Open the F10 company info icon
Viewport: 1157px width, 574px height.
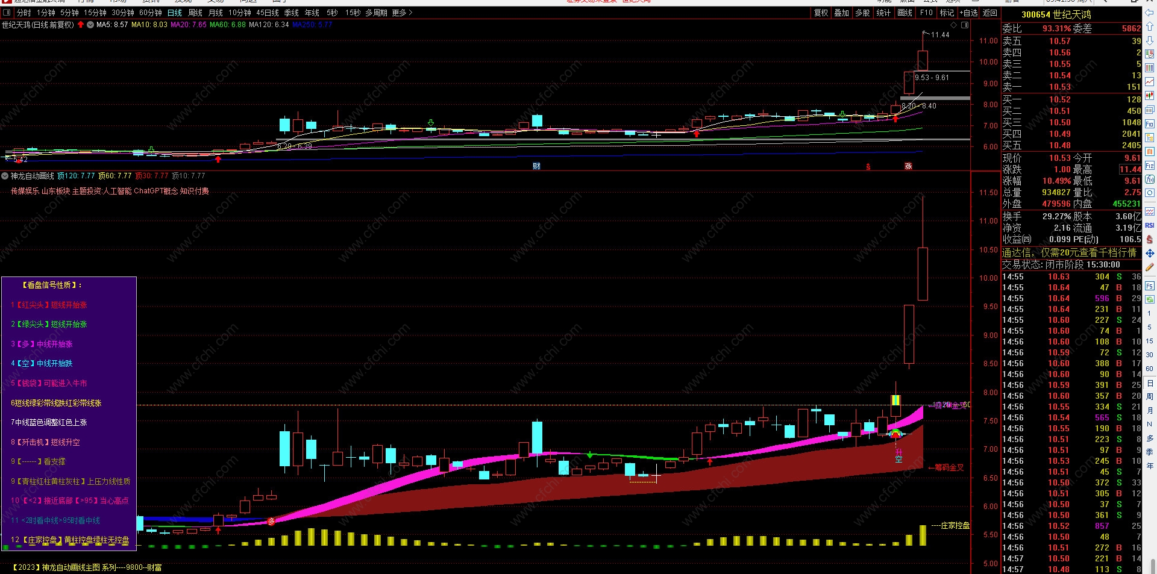[x=1150, y=124]
